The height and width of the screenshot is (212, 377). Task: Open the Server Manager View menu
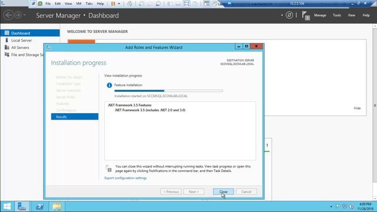351,15
